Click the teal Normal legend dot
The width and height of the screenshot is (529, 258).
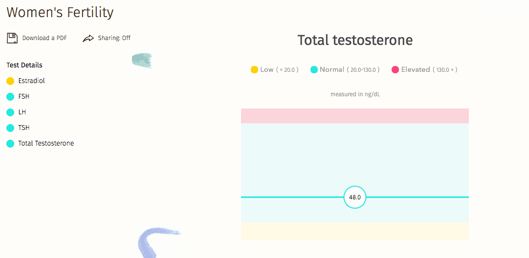[314, 70]
